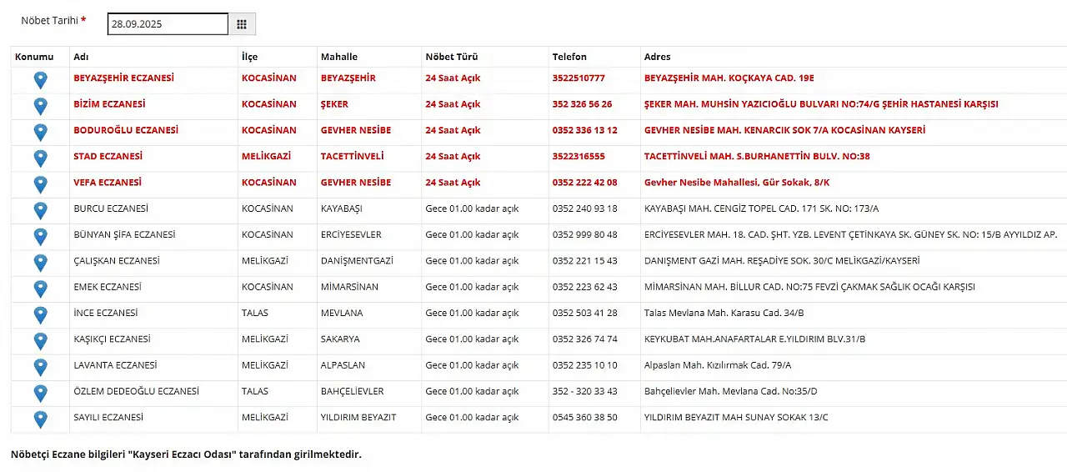Image resolution: width=1067 pixels, height=472 pixels.
Task: Select the Emek Eczanesi row name
Action: point(108,287)
